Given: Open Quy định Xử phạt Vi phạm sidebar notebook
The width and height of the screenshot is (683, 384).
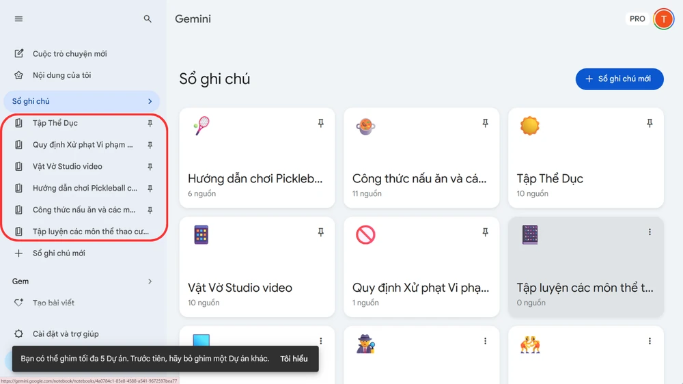Looking at the screenshot, I should point(83,145).
